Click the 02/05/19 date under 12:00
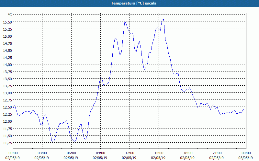Image resolution: width=259 pixels, height=161 pixels. 129,158
